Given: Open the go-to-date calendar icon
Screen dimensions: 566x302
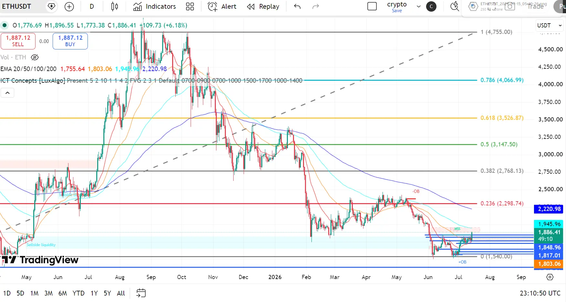Looking at the screenshot, I should [141, 293].
